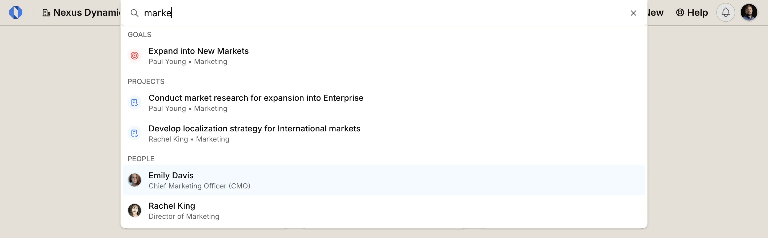Open Develop localization strategy for International markets
This screenshot has width=768, height=238.
[254, 128]
